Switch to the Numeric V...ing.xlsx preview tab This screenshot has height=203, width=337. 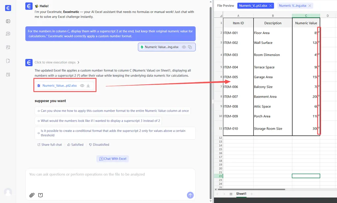tap(292, 6)
